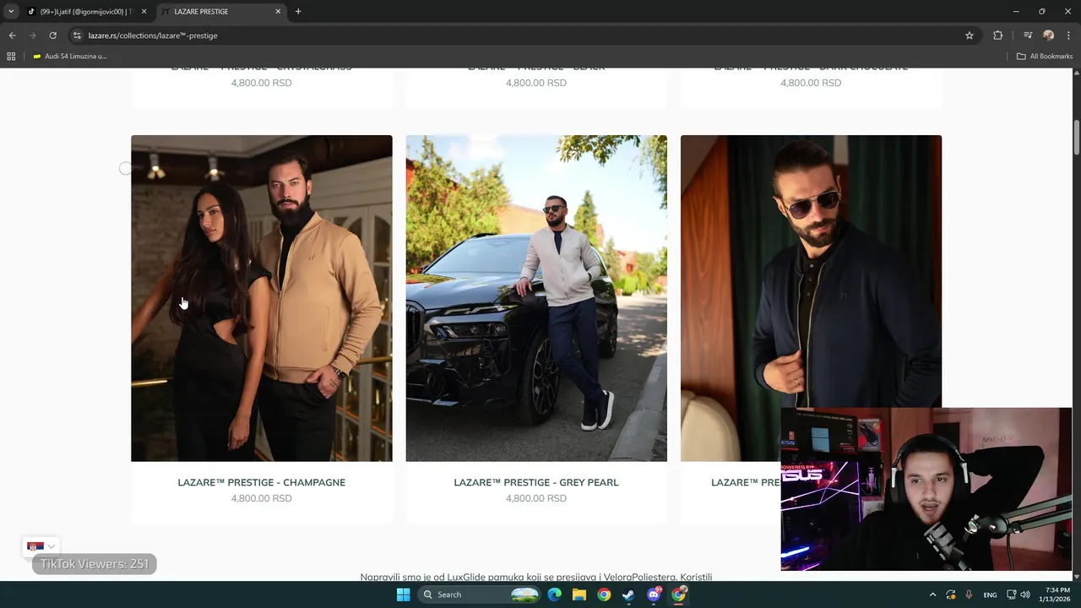Open the first Chrome taskbar icon
Image resolution: width=1081 pixels, height=608 pixels.
604,594
